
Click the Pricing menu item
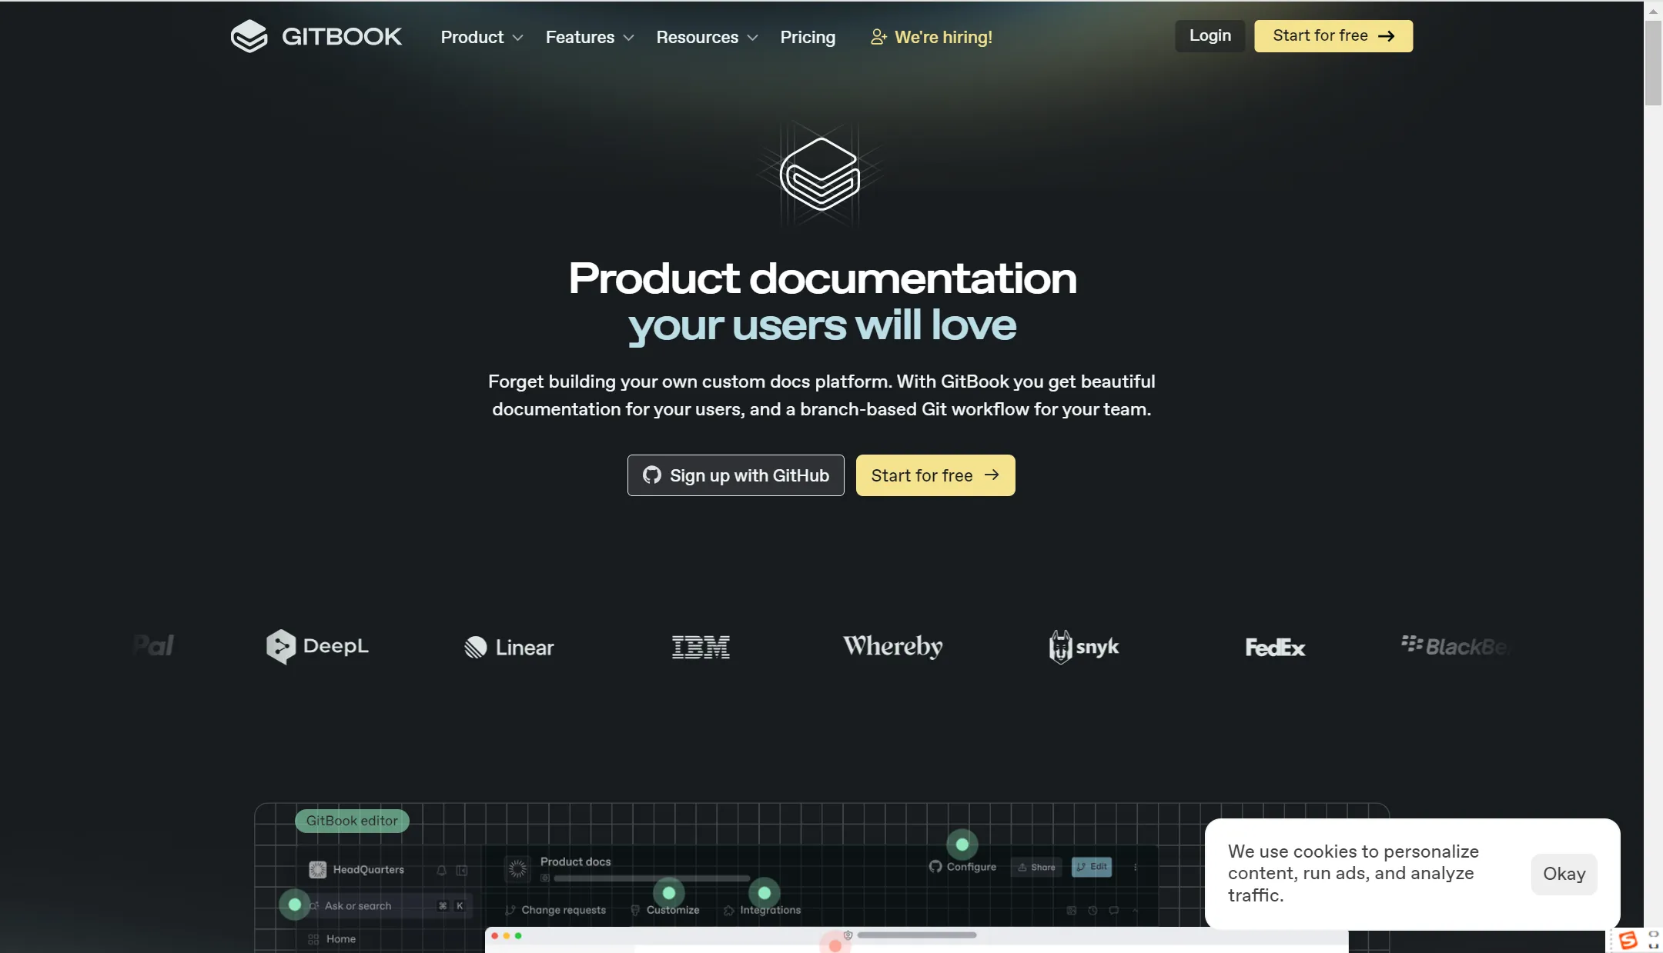click(808, 35)
